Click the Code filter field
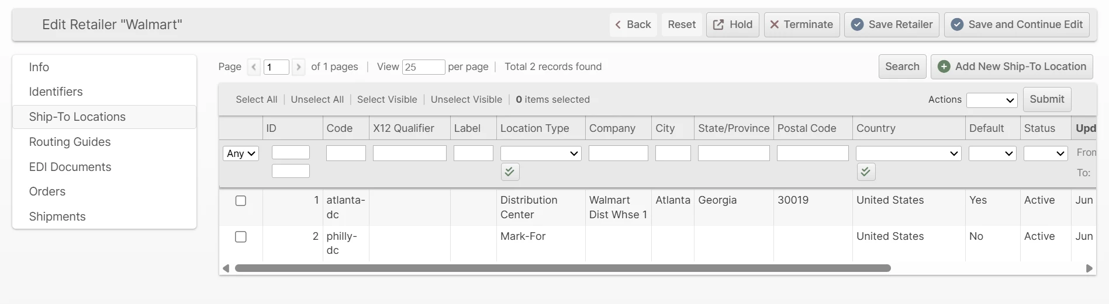 [x=346, y=153]
